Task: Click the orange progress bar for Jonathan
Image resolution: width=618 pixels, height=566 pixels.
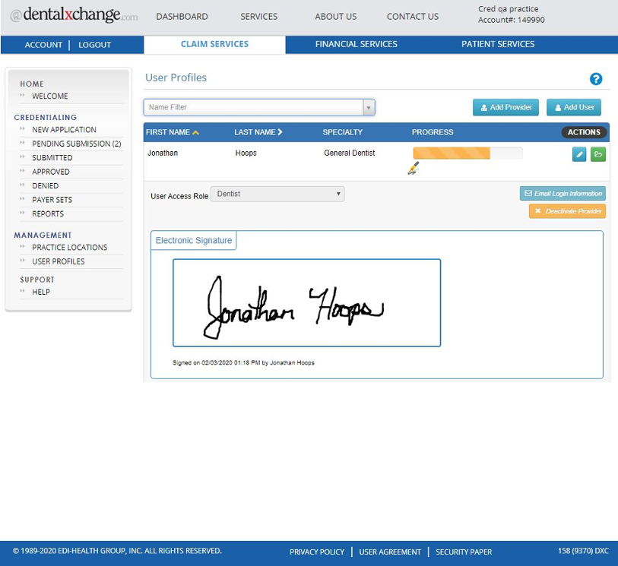Action: tap(467, 153)
